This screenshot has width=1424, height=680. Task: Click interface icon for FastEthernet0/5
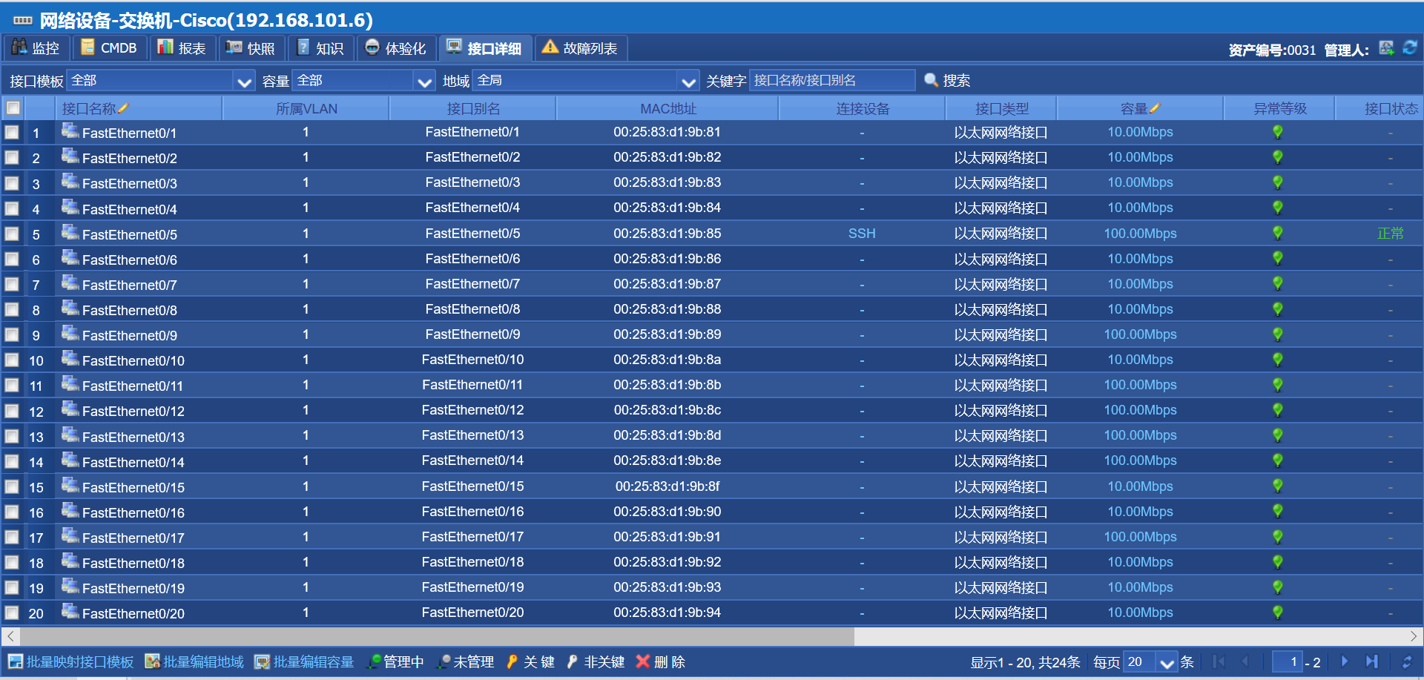[x=70, y=233]
